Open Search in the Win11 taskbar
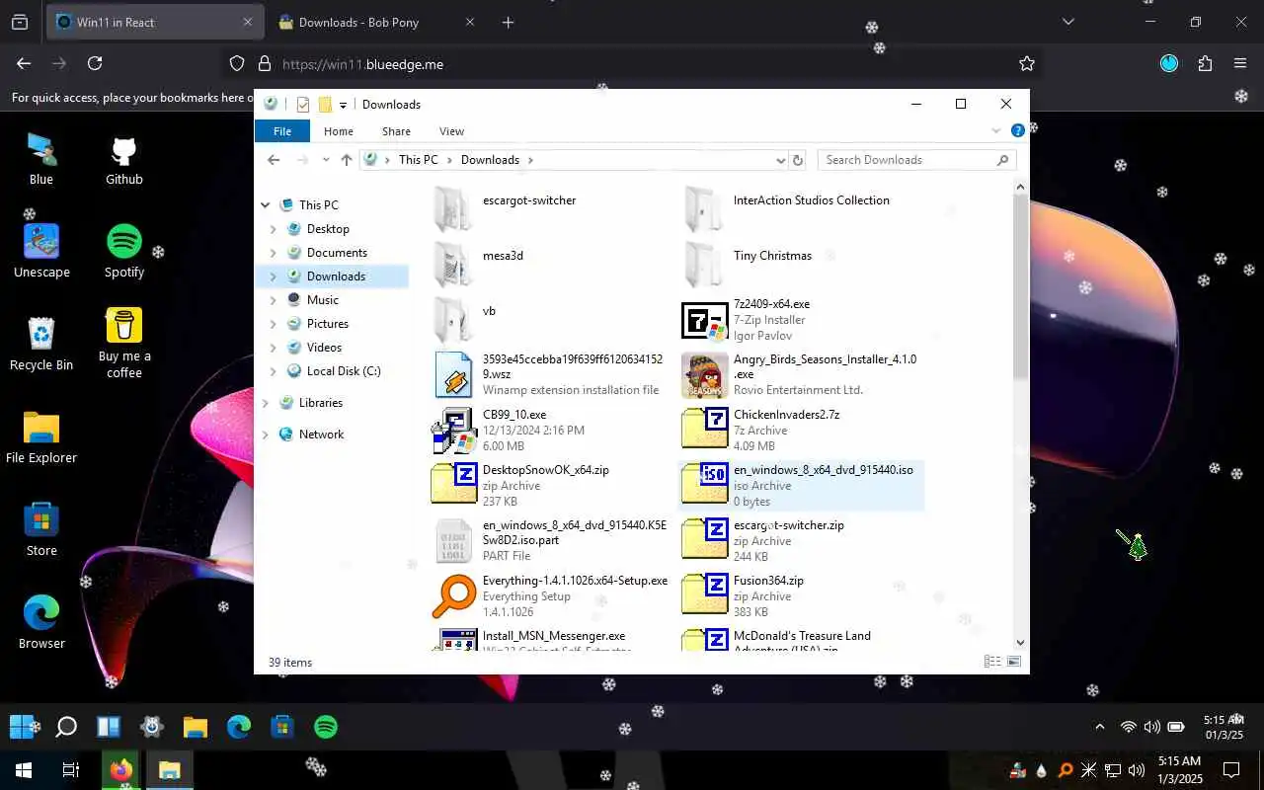The width and height of the screenshot is (1264, 790). coord(66,727)
